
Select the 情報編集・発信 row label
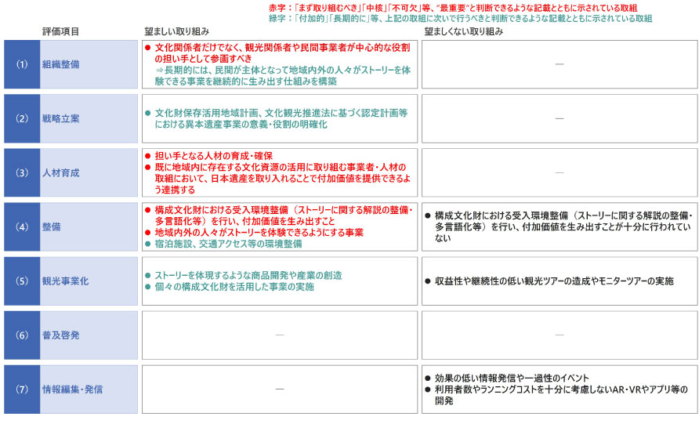tap(72, 389)
